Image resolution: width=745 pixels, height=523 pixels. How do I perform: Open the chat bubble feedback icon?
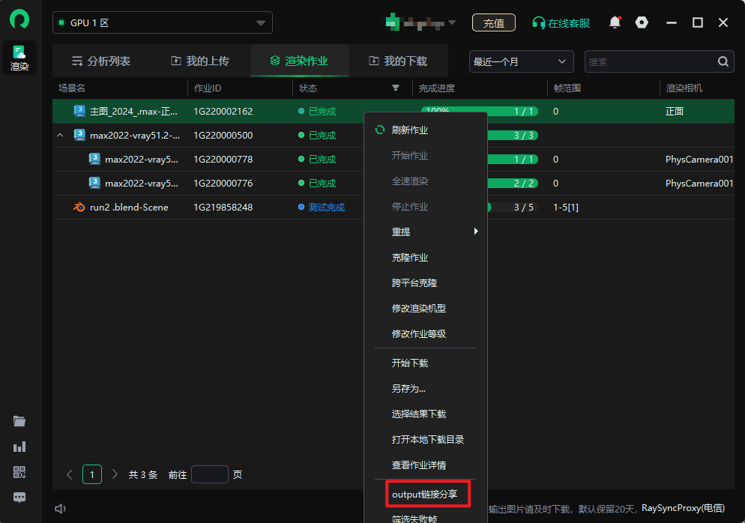pyautogui.click(x=19, y=497)
